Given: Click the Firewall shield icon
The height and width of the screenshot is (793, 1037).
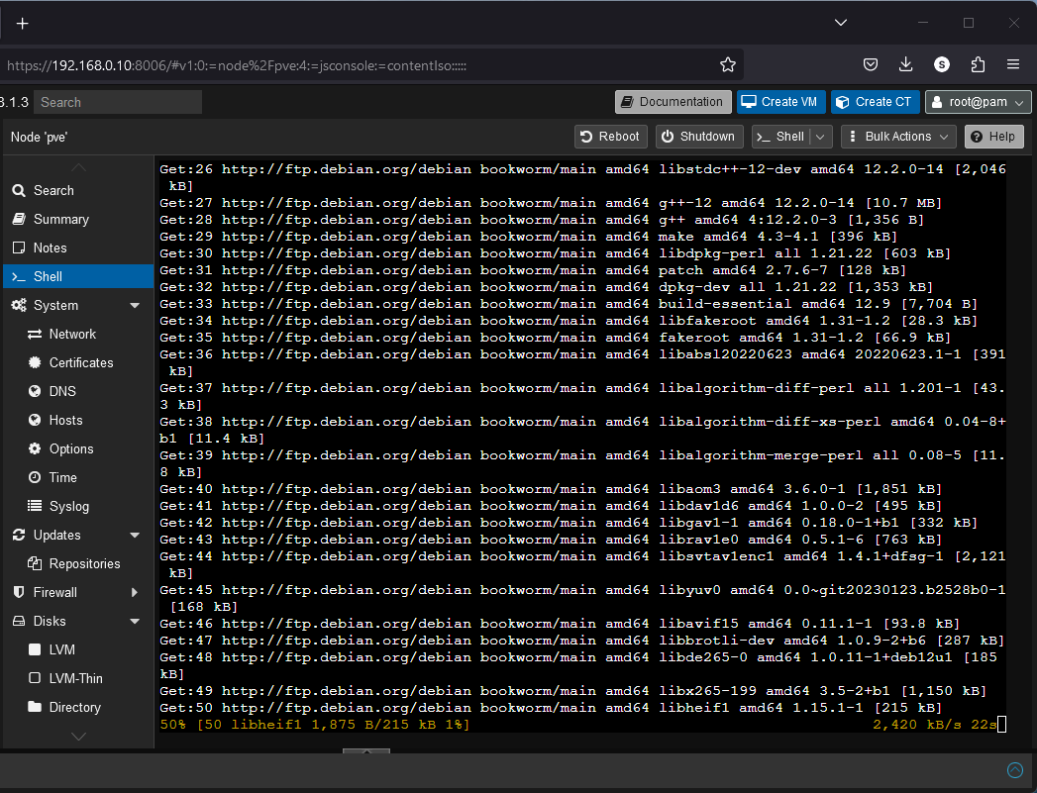Looking at the screenshot, I should 19,592.
